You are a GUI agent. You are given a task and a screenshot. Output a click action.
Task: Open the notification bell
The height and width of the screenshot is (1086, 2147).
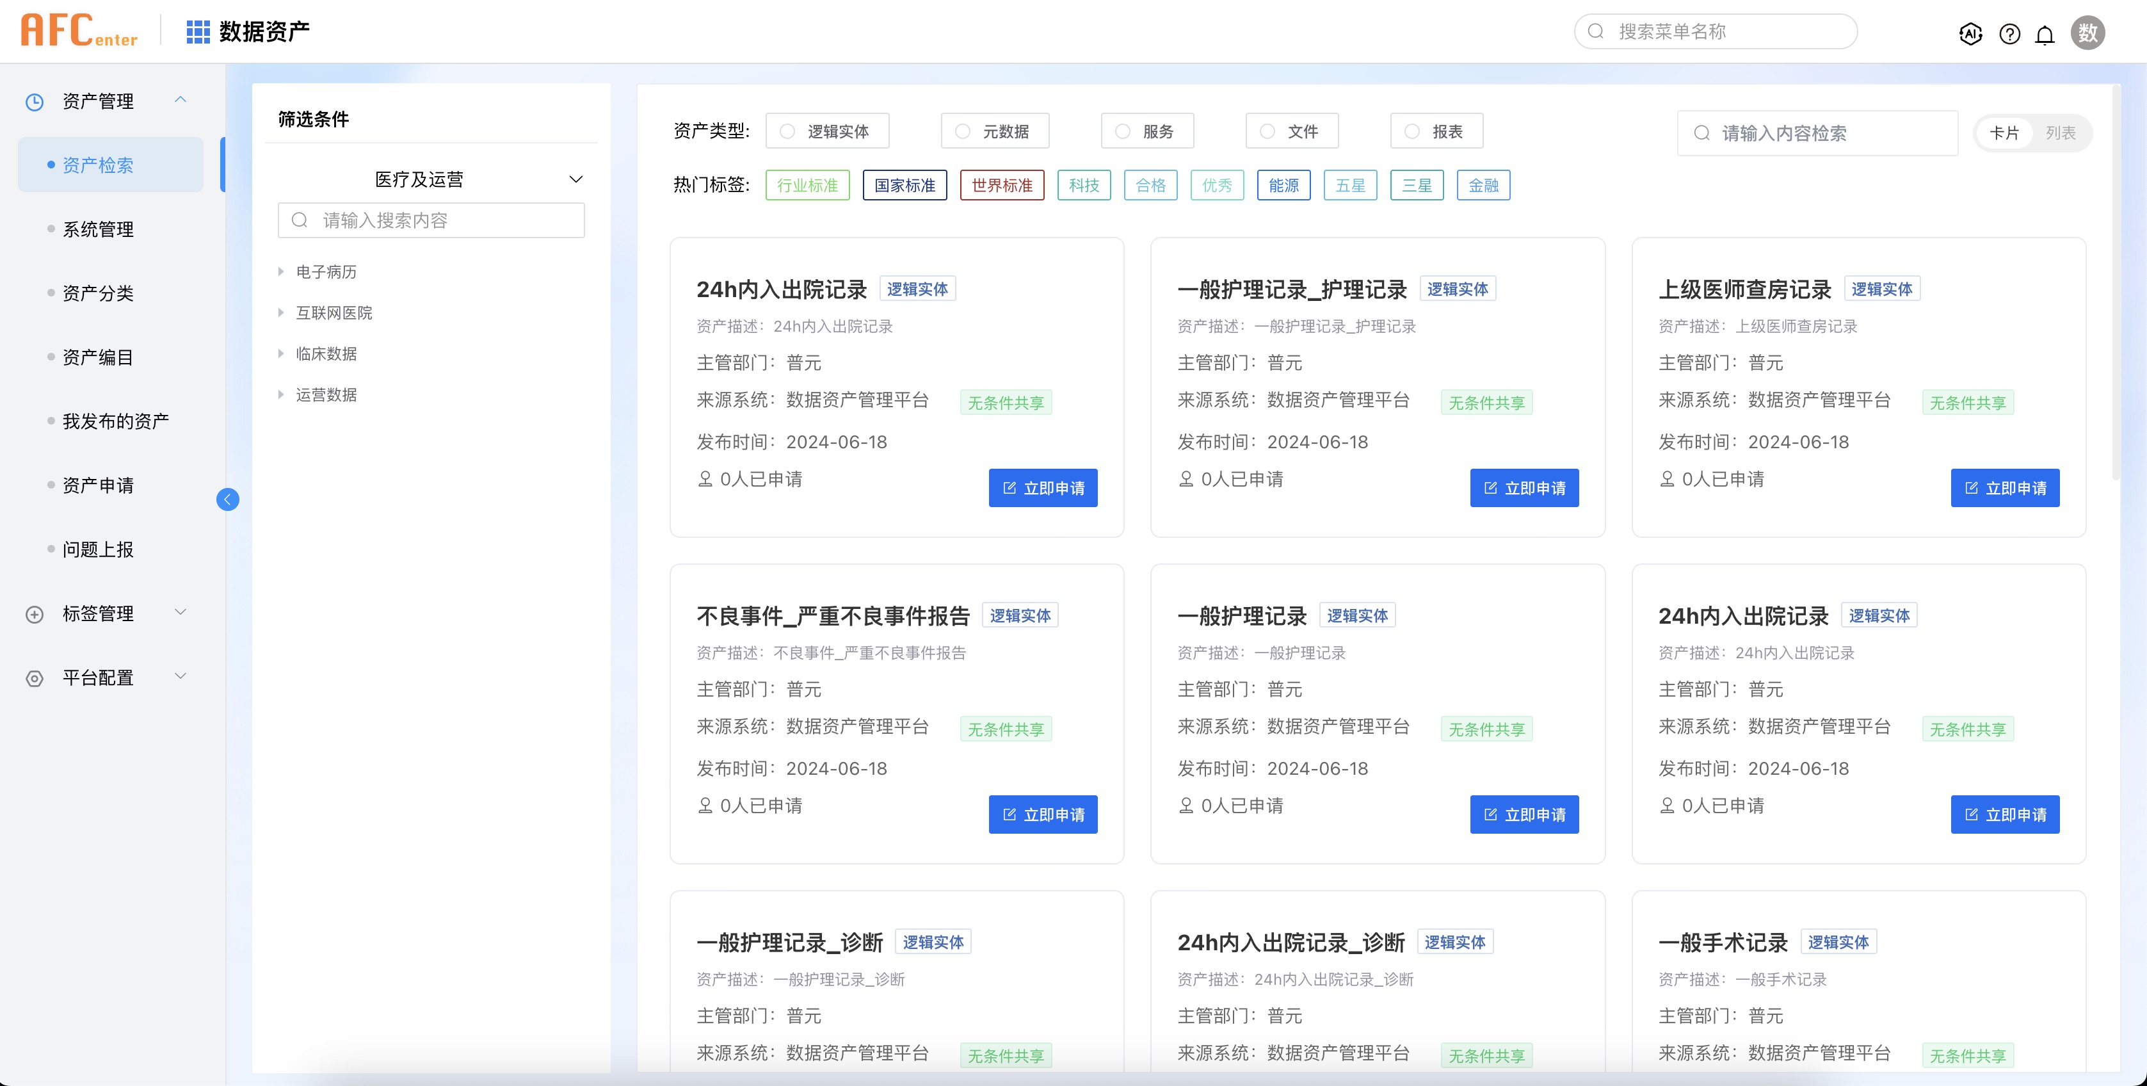tap(2045, 34)
